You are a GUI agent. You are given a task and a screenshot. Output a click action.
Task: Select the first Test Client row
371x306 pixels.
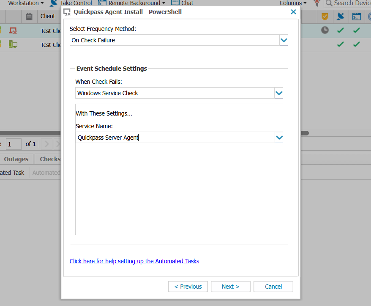51,31
